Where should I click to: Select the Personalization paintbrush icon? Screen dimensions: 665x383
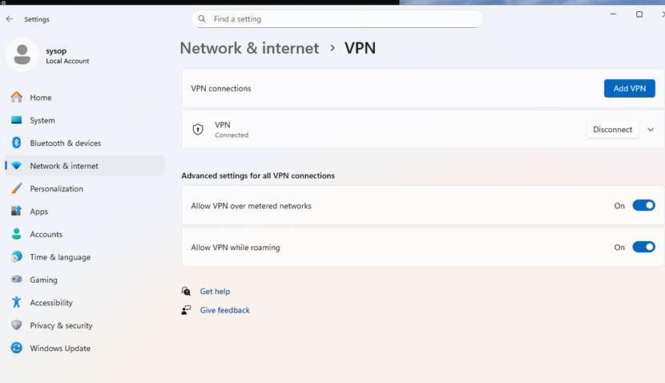17,188
